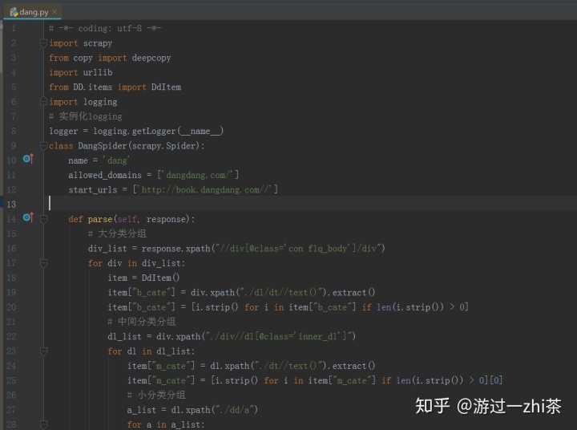577x430 pixels.
Task: Click 'deepcopy' on line 3
Action: [x=151, y=59]
